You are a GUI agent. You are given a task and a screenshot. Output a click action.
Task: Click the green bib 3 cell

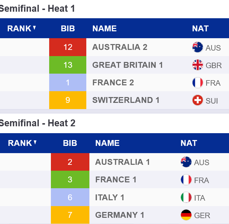coord(70,180)
